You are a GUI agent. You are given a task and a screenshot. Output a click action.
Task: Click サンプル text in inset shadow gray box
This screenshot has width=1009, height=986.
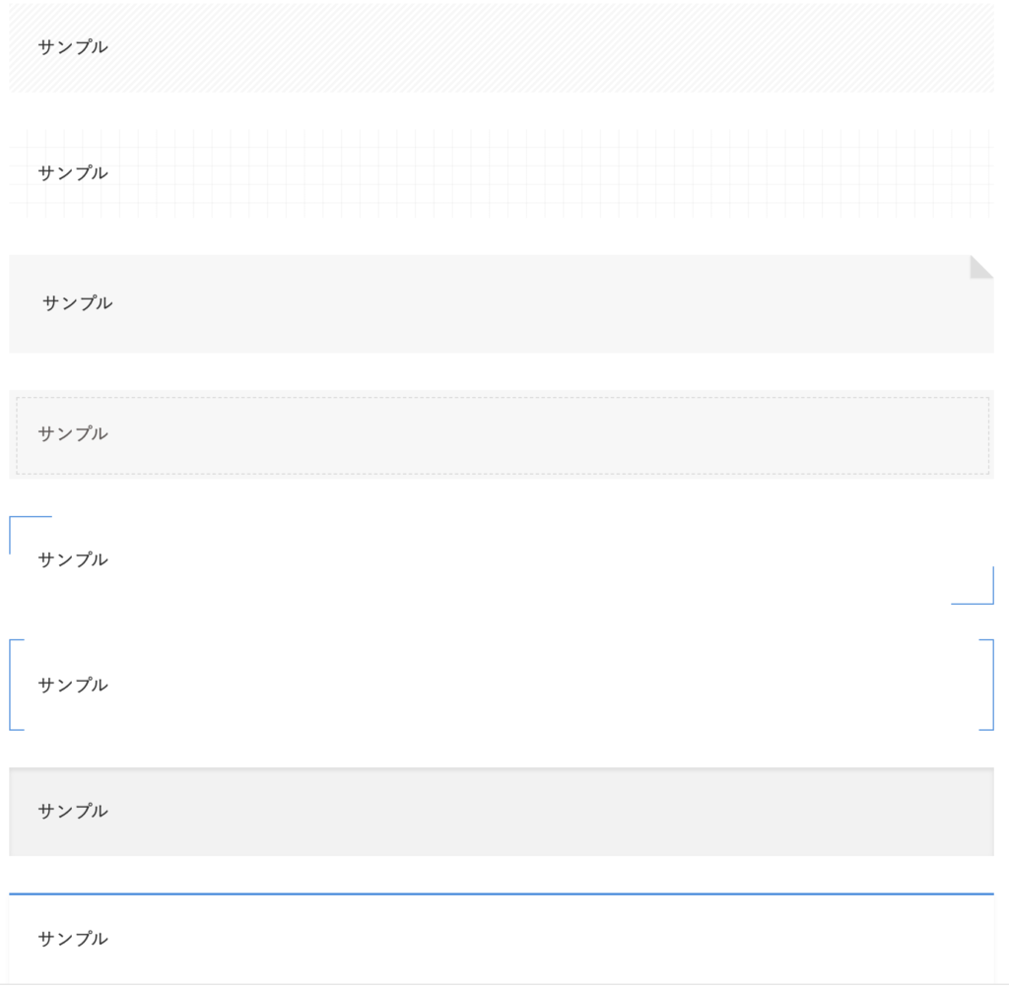(x=73, y=811)
